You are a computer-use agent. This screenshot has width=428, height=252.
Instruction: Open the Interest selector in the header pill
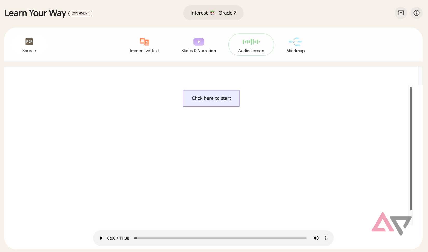(x=199, y=12)
